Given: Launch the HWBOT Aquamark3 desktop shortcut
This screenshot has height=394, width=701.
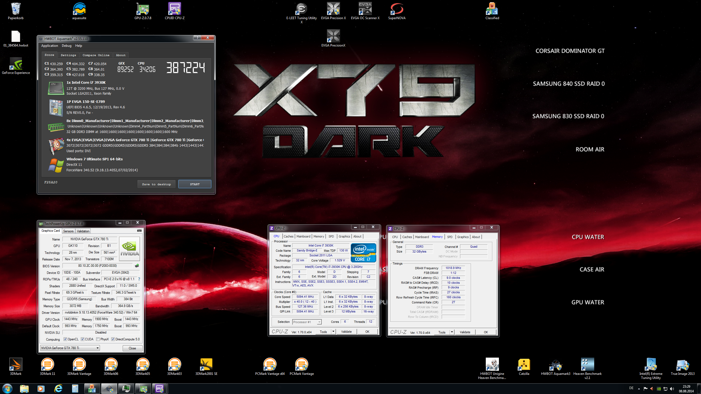Looking at the screenshot, I should tap(556, 367).
